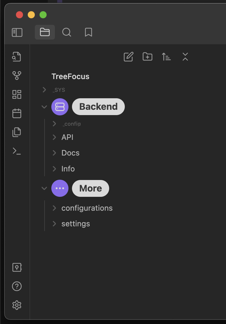
Task: Create a new folder
Action: point(148,57)
